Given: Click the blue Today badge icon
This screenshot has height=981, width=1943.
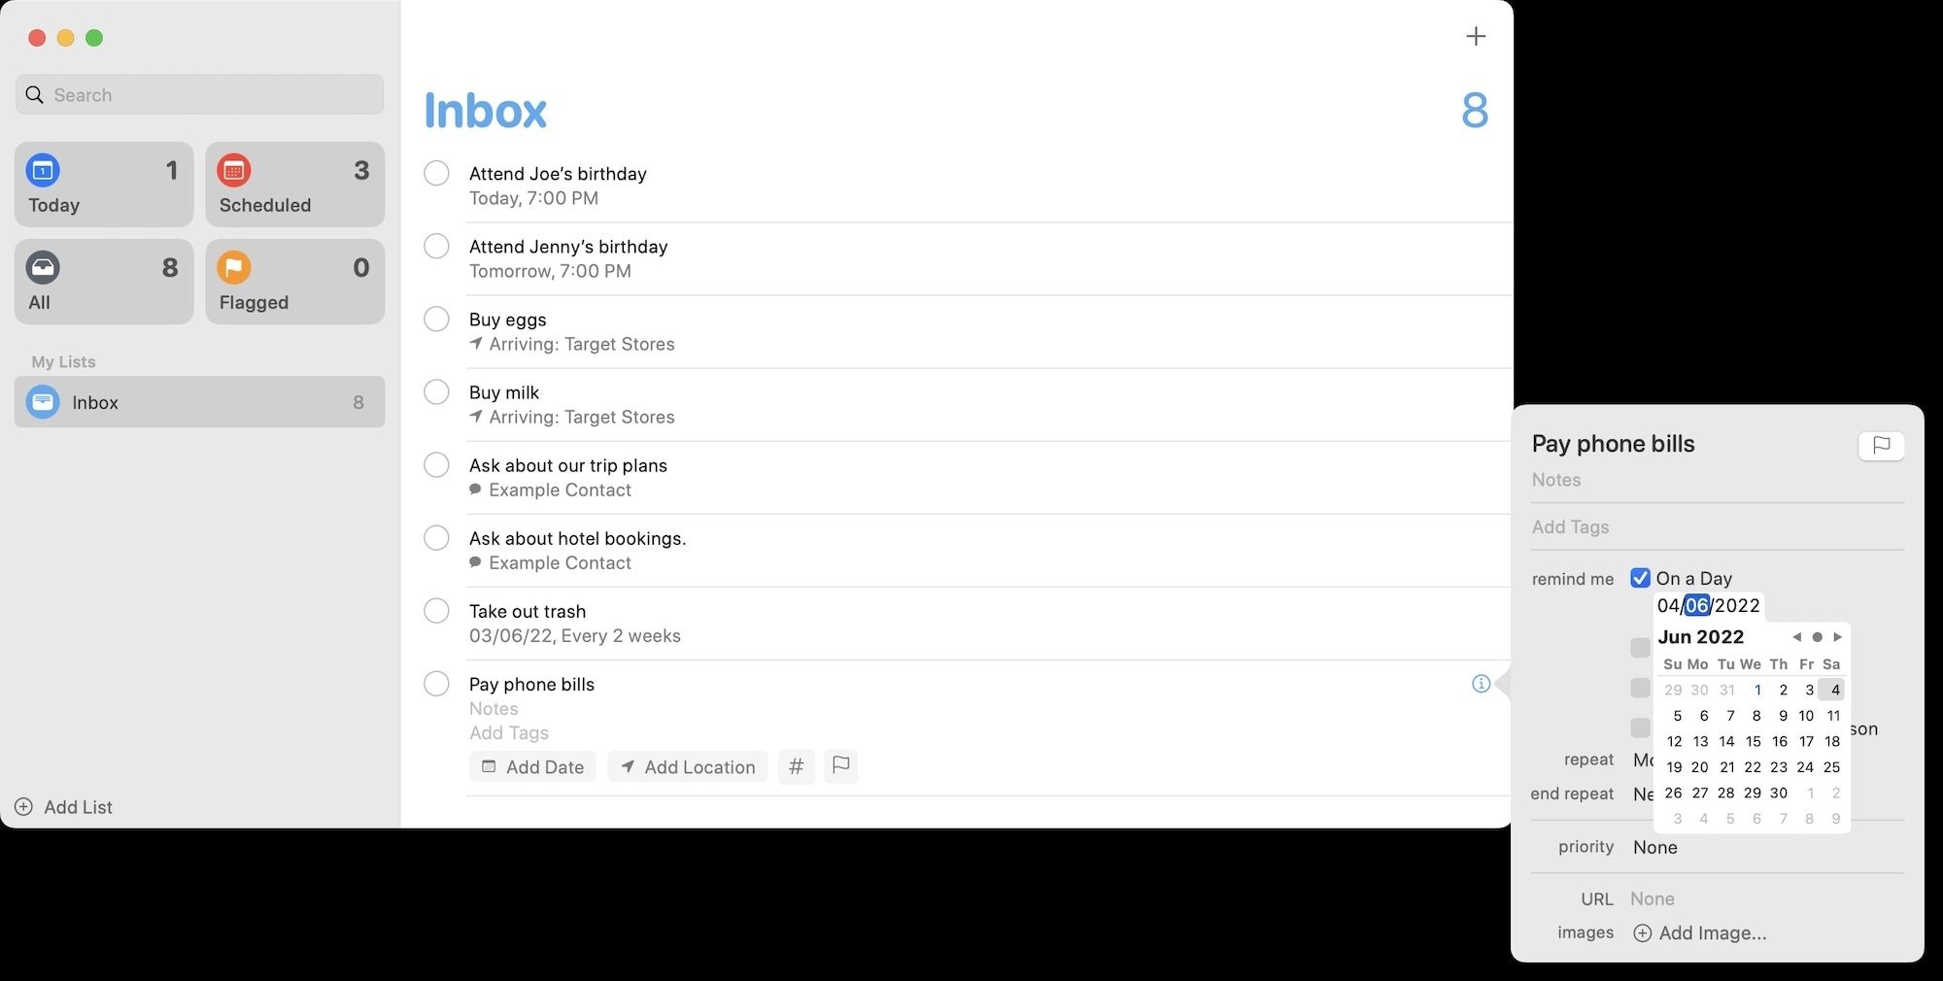Looking at the screenshot, I should (42, 170).
